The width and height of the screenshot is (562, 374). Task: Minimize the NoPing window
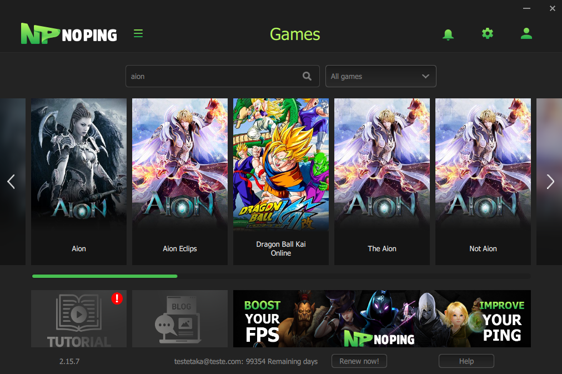526,8
